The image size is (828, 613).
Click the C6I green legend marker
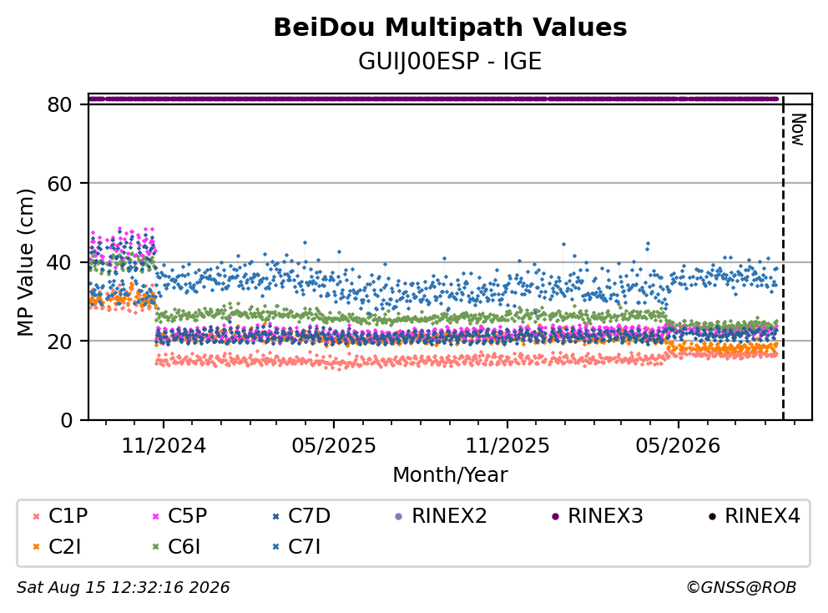click(x=156, y=547)
